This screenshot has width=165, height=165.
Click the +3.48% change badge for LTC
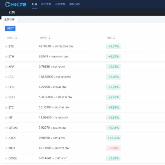tap(114, 77)
